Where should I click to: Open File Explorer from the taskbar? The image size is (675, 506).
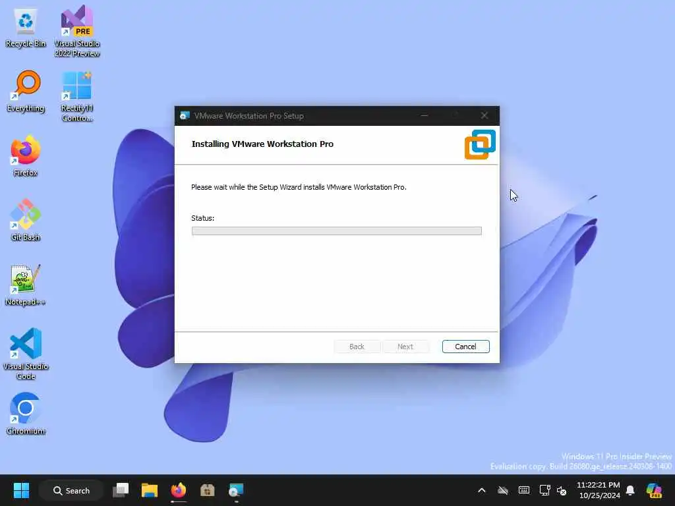coord(150,490)
